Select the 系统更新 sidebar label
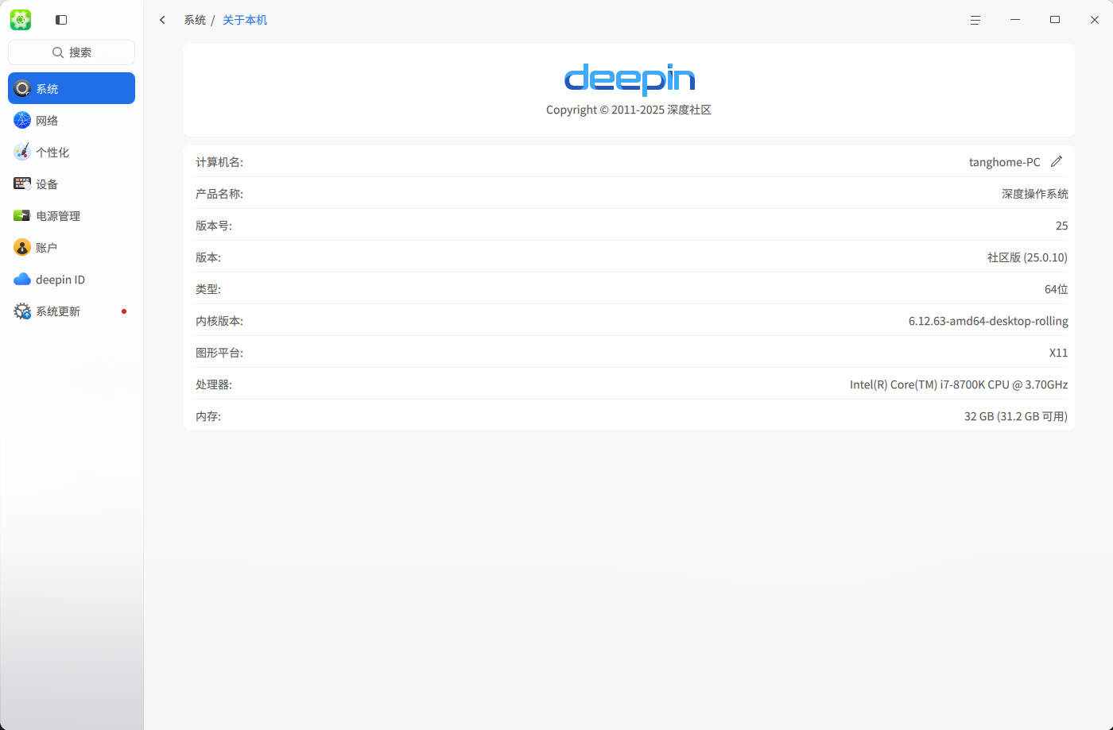 pyautogui.click(x=58, y=311)
